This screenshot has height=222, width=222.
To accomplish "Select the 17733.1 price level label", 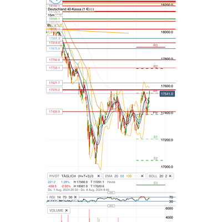I will (x=54, y=68).
